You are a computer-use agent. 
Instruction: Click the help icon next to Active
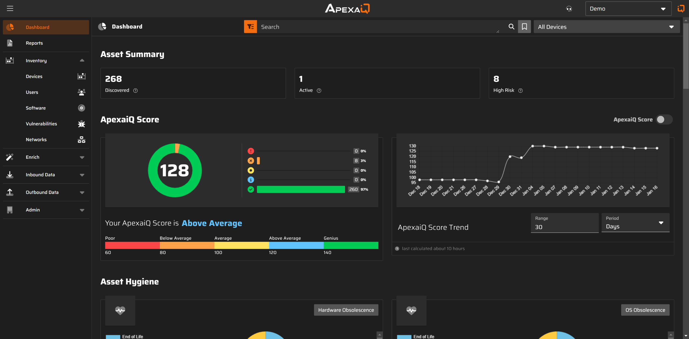pos(319,91)
